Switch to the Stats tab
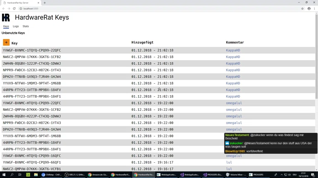The image size is (318, 178). click(x=26, y=26)
